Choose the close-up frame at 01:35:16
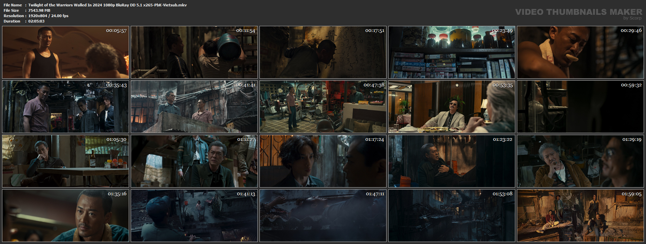This screenshot has width=646, height=244. [x=65, y=215]
